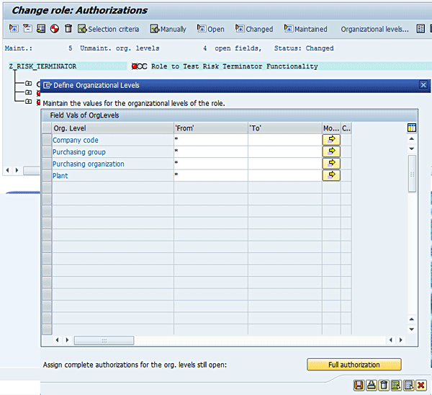Click multiple selection arrow for Plant

331,175
